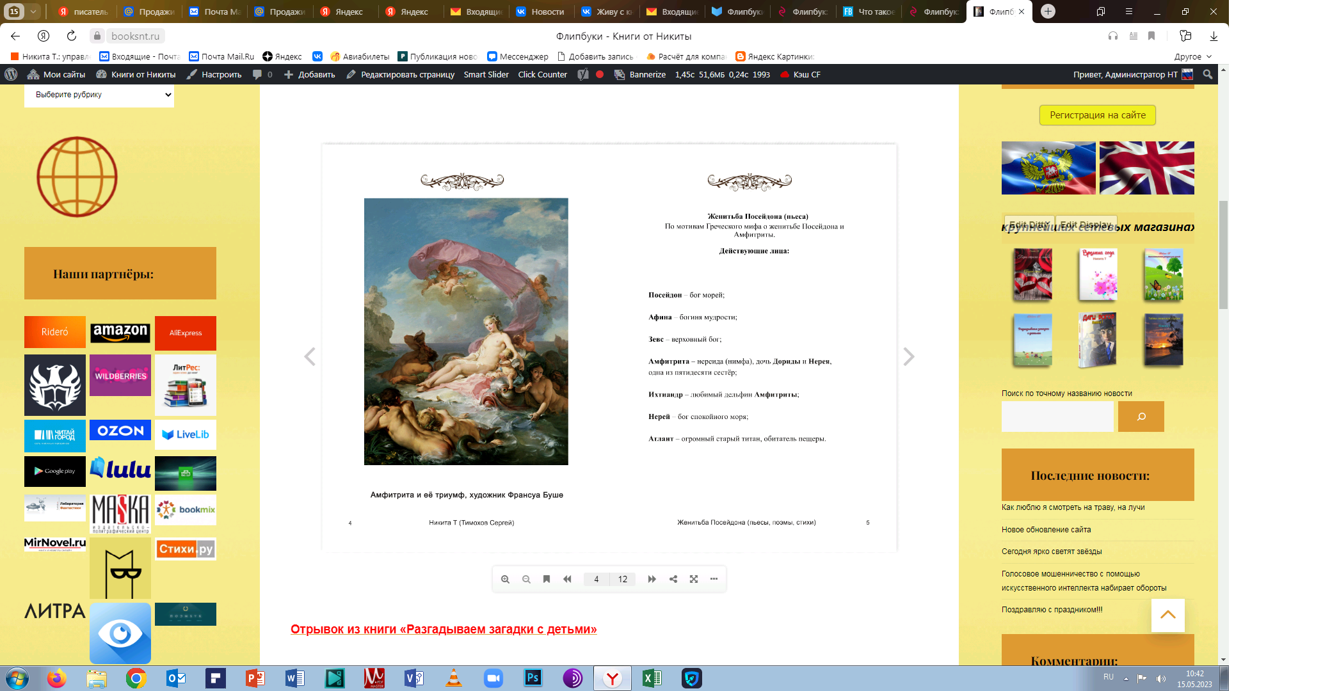Switch to the 'Новости' browser tab
Image resolution: width=1339 pixels, height=691 pixels.
(541, 12)
